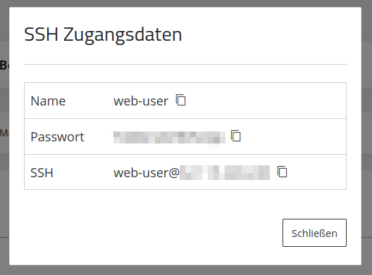372x275 pixels.
Task: Copy the web-user name to clipboard
Action: point(181,100)
